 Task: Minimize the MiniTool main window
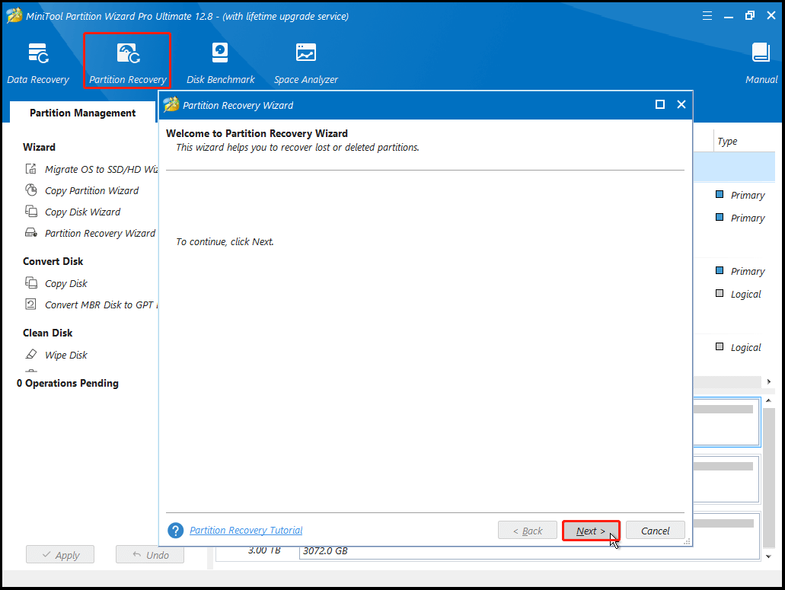point(729,16)
